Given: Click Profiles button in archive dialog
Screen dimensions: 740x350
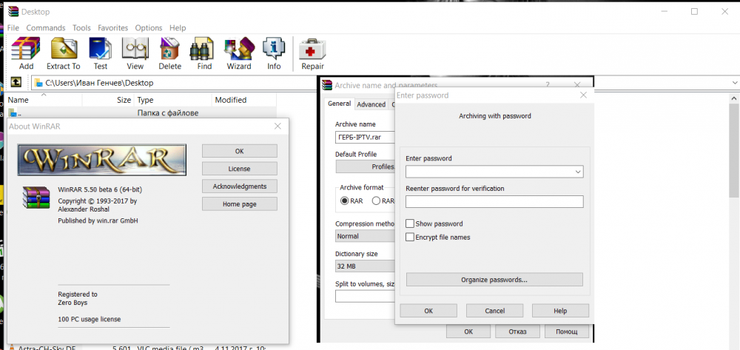Looking at the screenshot, I should click(366, 166).
